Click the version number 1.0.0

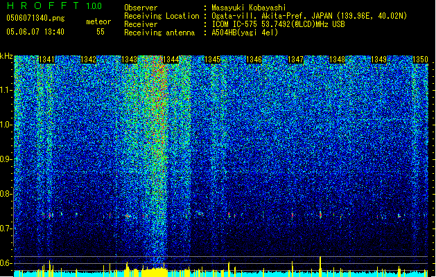tap(94, 6)
